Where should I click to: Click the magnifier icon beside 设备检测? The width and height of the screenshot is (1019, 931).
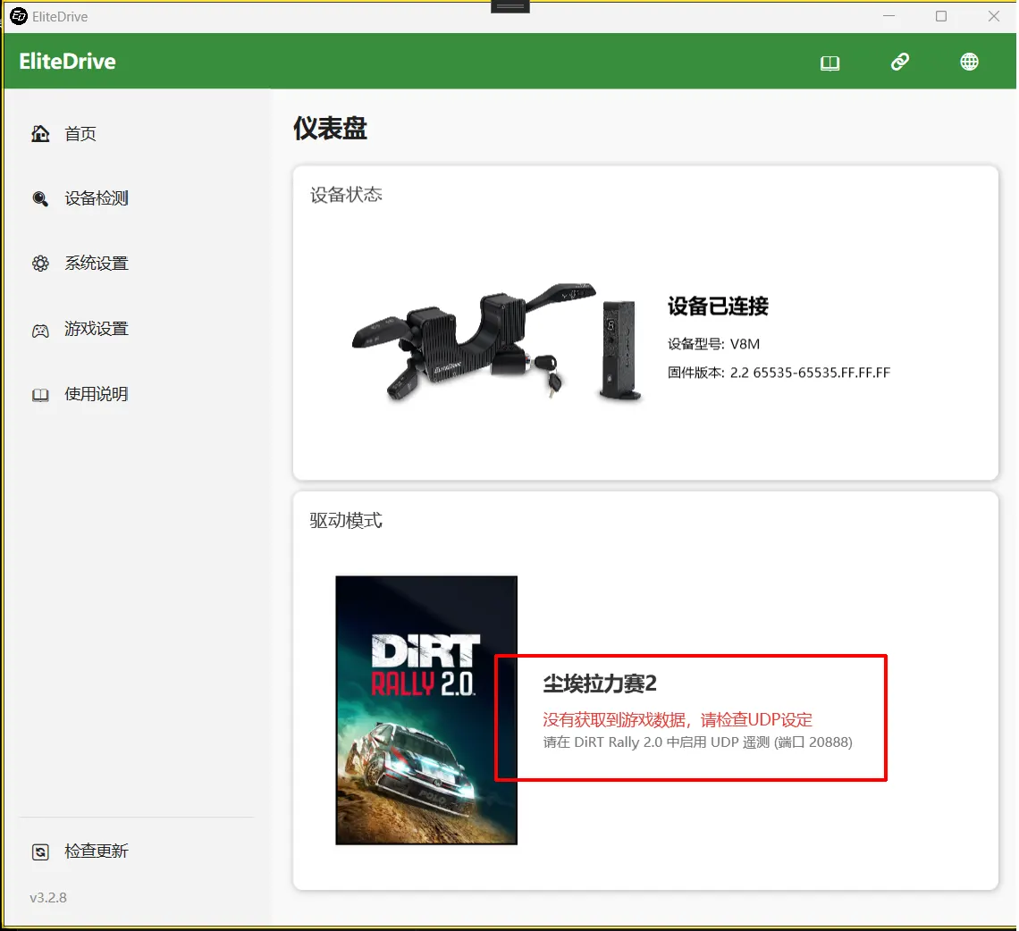[x=40, y=199]
